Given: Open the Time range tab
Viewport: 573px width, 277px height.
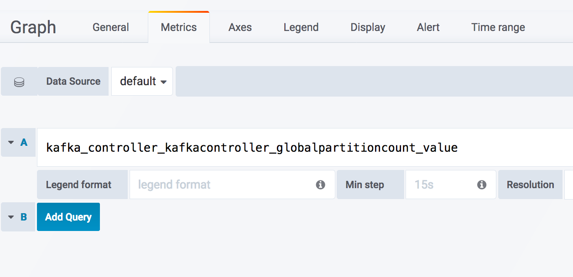Looking at the screenshot, I should 498,27.
